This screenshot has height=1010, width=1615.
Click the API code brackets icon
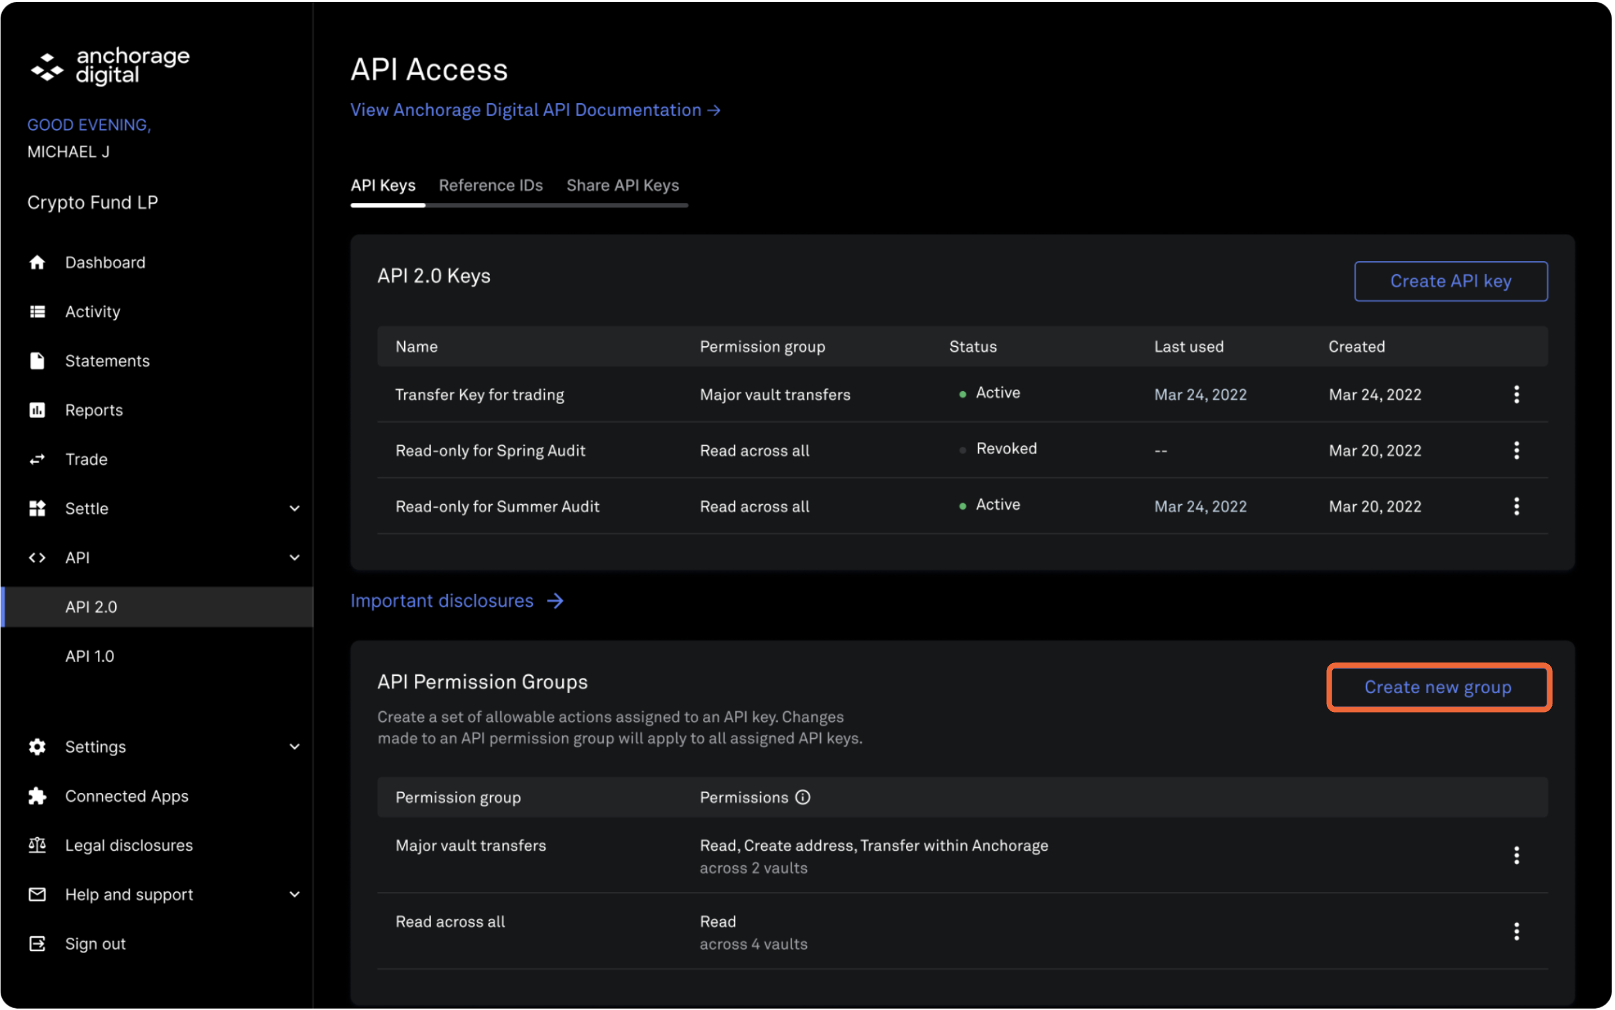click(38, 557)
